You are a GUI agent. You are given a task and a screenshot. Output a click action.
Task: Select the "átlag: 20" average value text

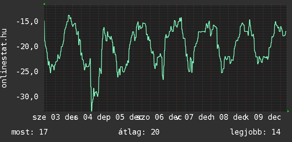click(139, 132)
